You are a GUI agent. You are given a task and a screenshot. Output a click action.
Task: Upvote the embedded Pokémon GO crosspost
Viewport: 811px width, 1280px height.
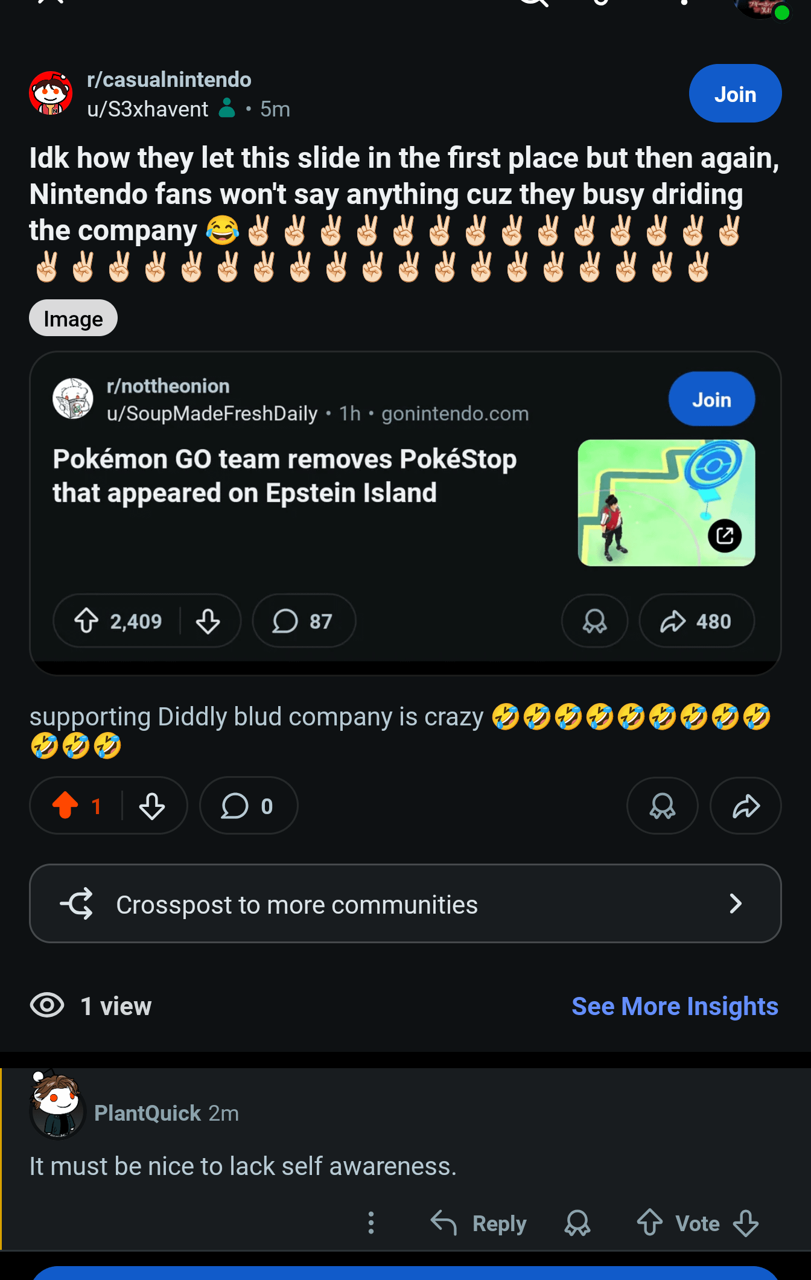(x=87, y=621)
